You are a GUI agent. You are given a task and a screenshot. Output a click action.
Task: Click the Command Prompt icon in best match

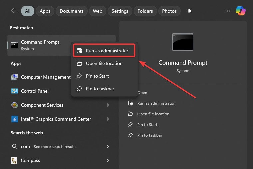pyautogui.click(x=14, y=45)
